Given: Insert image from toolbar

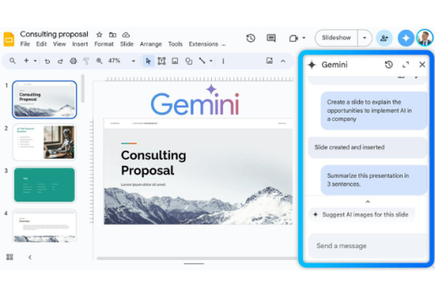Looking at the screenshot, I should pyautogui.click(x=175, y=60).
